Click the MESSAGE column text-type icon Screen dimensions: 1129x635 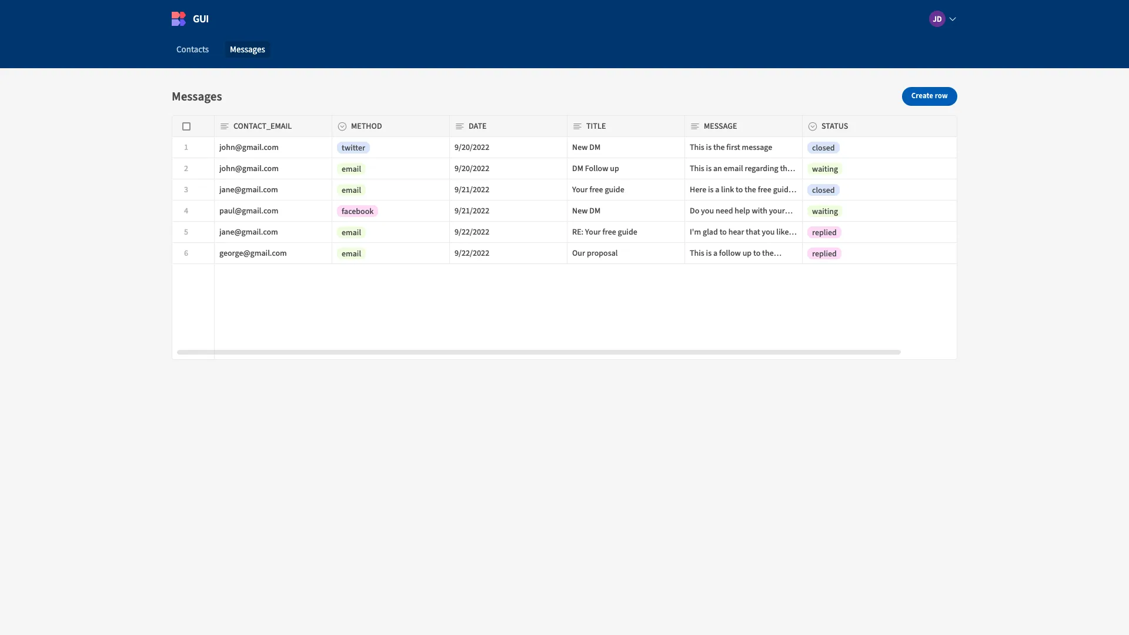[694, 126]
